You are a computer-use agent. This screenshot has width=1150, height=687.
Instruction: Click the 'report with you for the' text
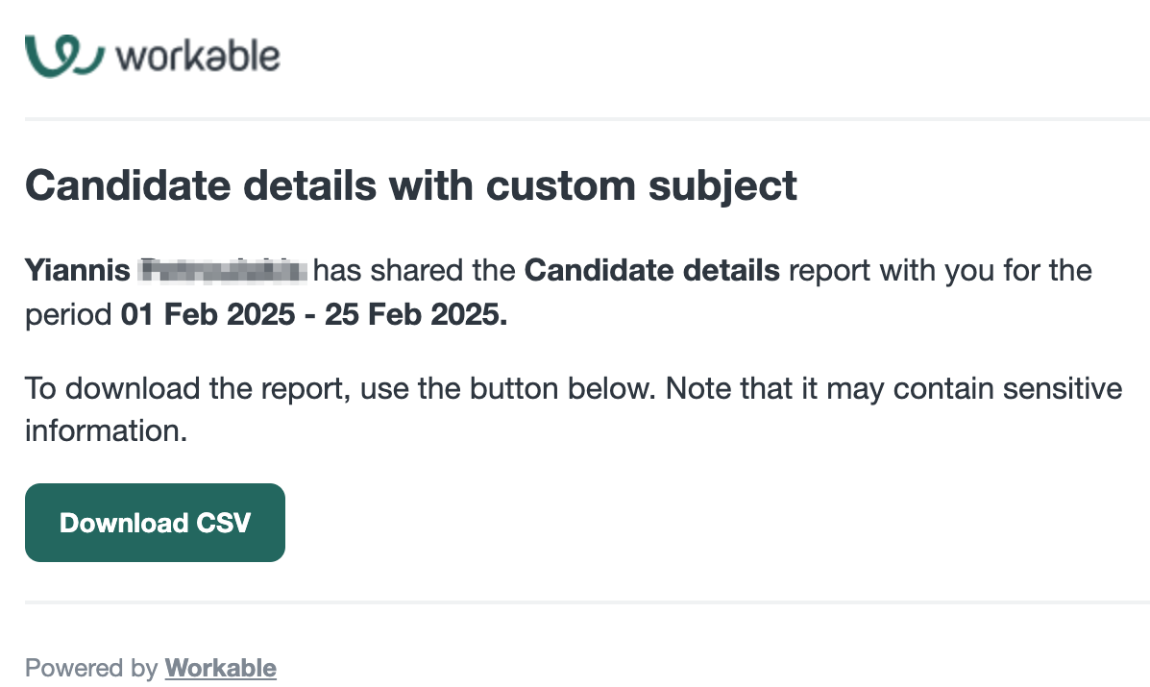(x=941, y=271)
